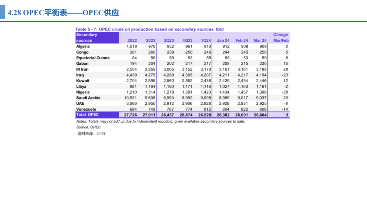Click Congo's Mar 24 value 250

tap(263, 52)
